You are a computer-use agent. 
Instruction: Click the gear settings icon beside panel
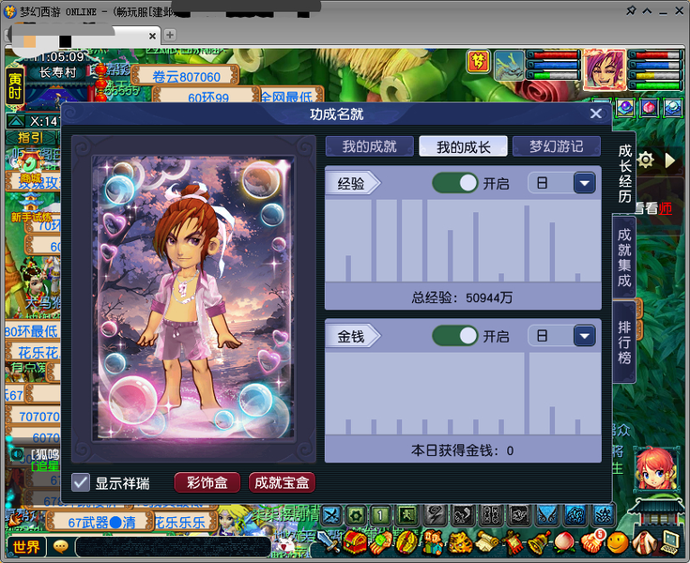[x=645, y=160]
